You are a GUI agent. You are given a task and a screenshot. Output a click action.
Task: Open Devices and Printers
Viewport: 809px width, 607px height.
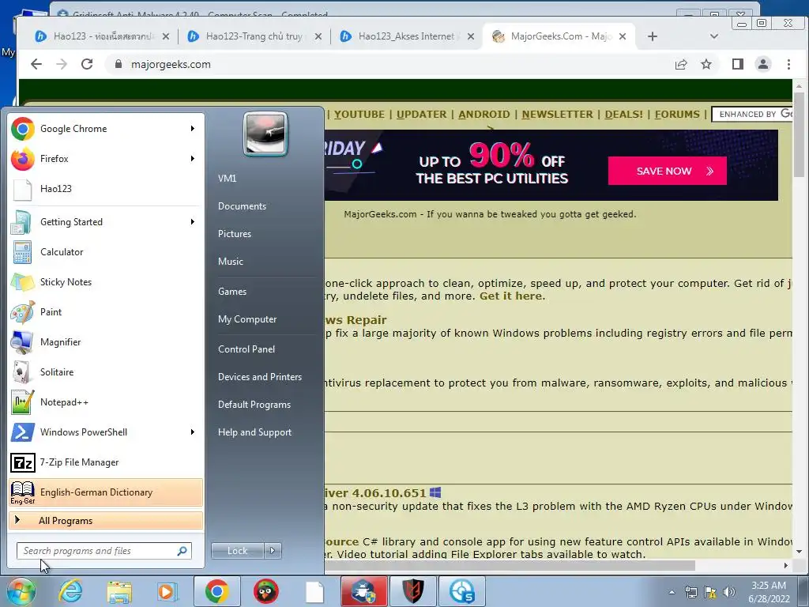tap(259, 377)
